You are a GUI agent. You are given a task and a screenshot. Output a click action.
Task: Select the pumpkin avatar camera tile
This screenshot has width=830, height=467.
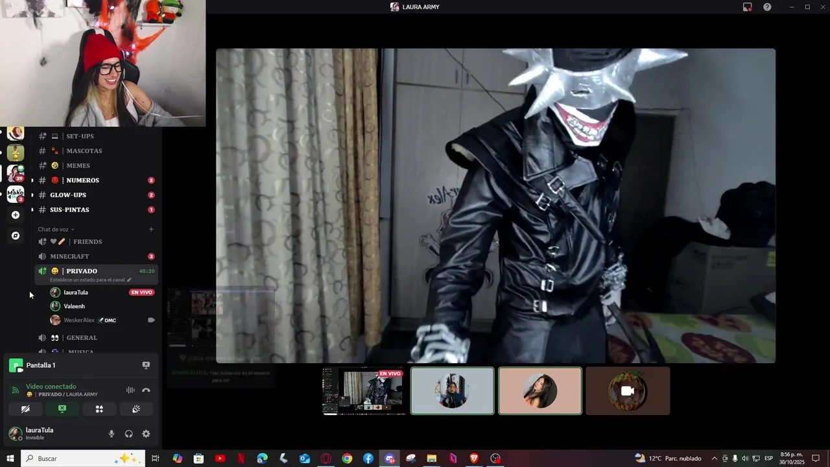pyautogui.click(x=628, y=391)
